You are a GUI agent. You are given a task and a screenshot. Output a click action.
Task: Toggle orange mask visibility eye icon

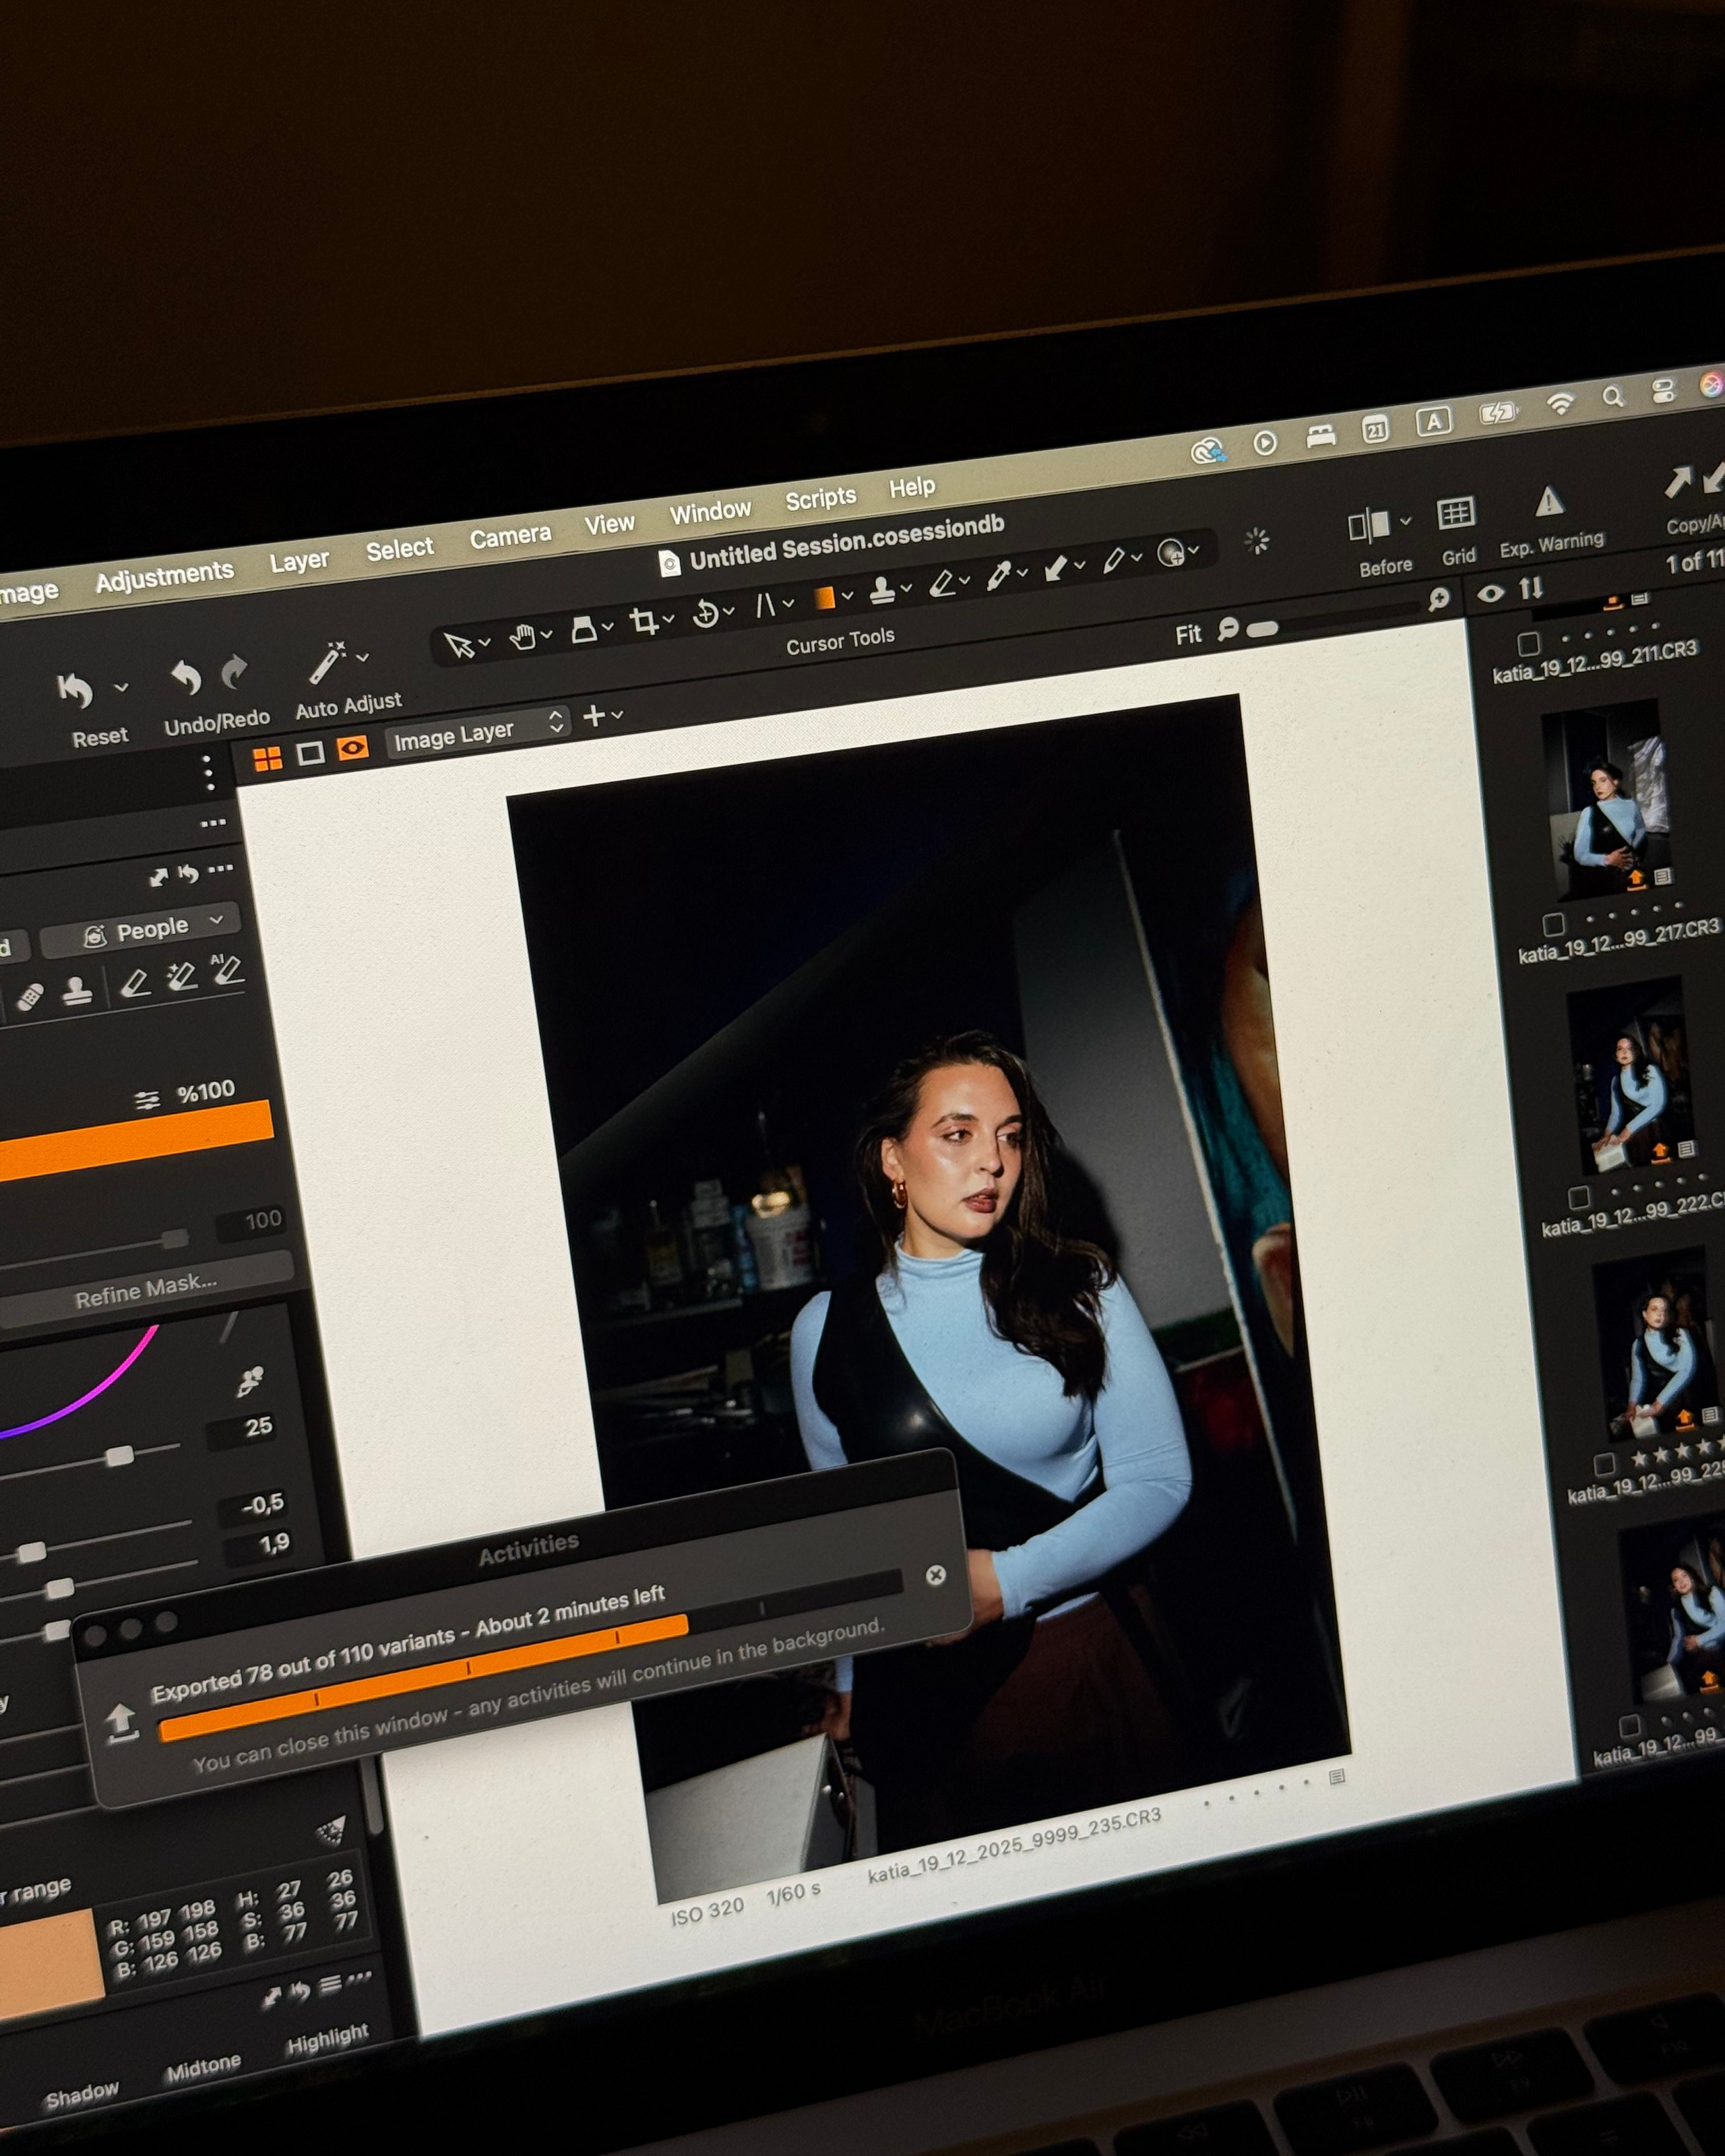pos(352,748)
